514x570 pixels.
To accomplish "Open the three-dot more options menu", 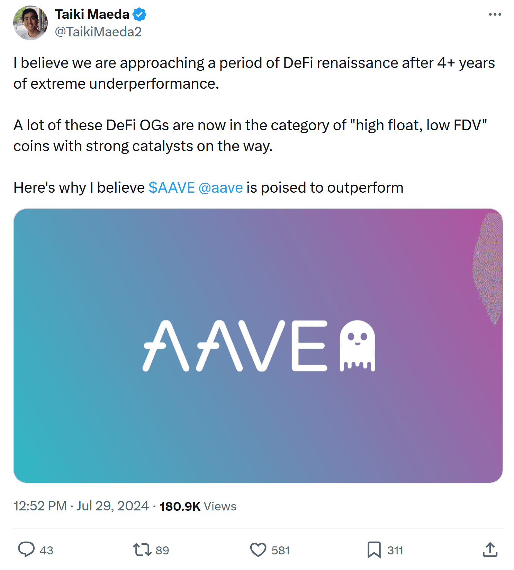I will point(495,15).
